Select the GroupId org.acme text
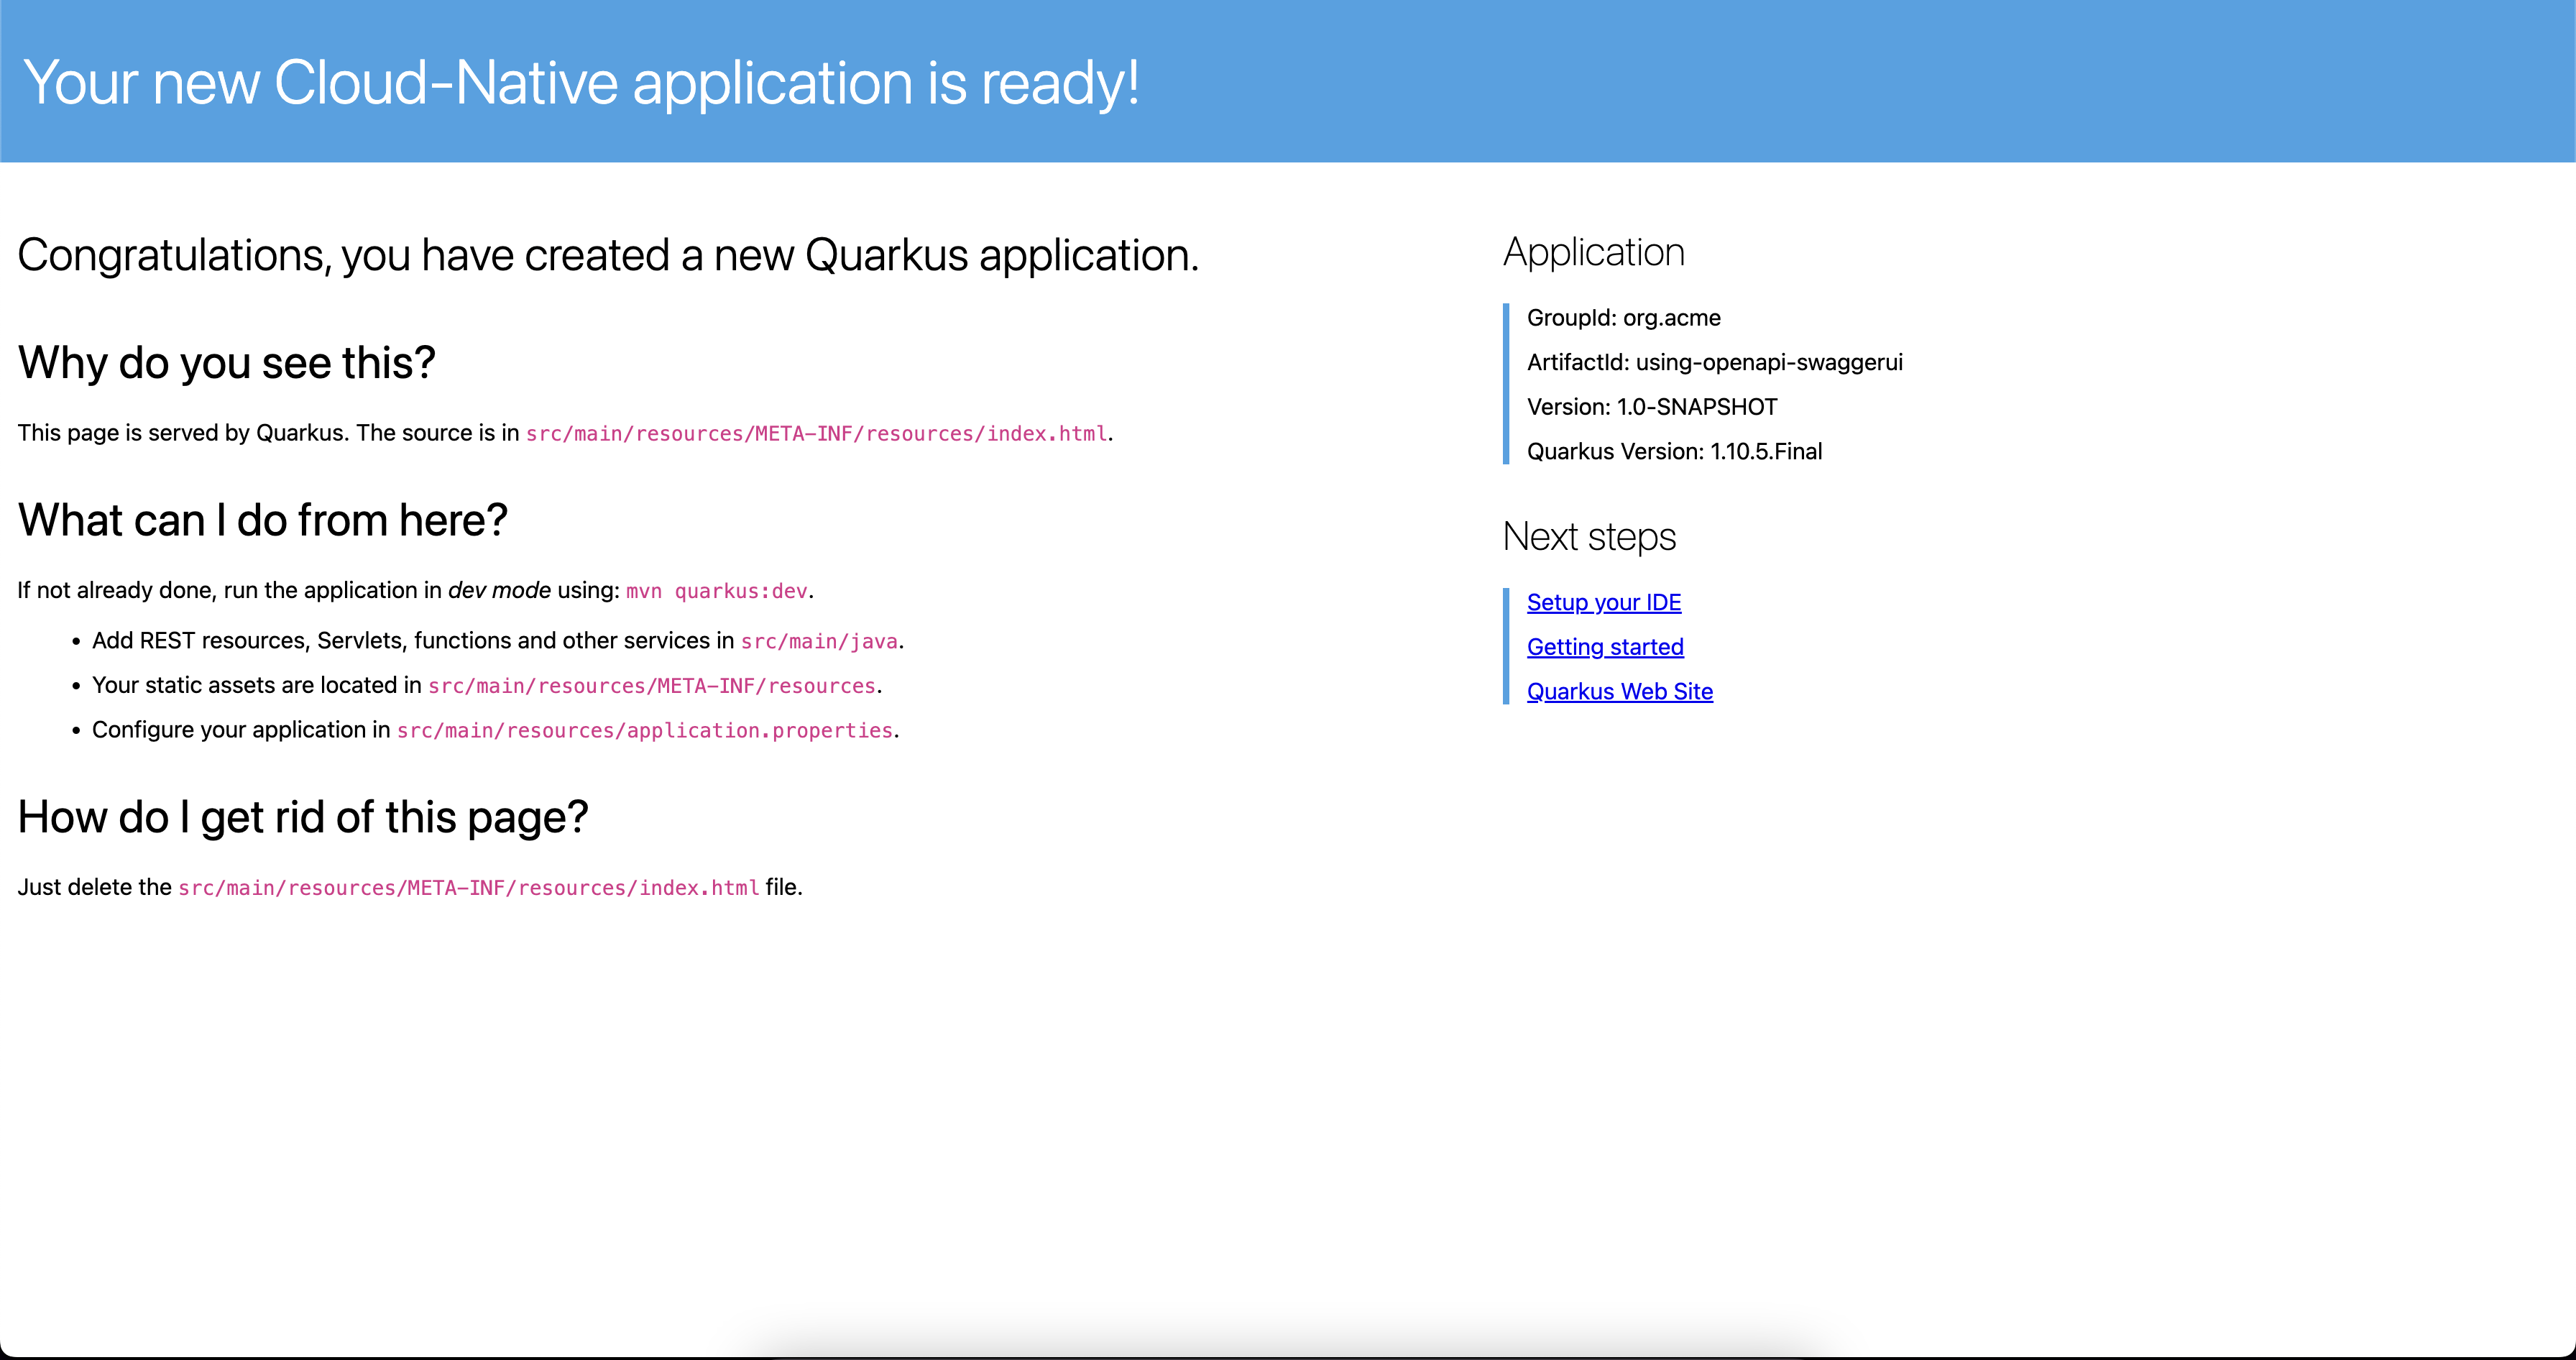This screenshot has height=1360, width=2576. point(1623,317)
